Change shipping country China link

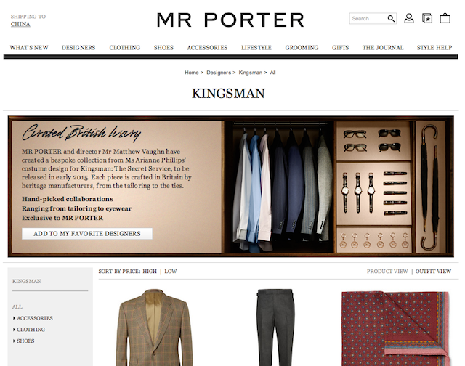(20, 24)
